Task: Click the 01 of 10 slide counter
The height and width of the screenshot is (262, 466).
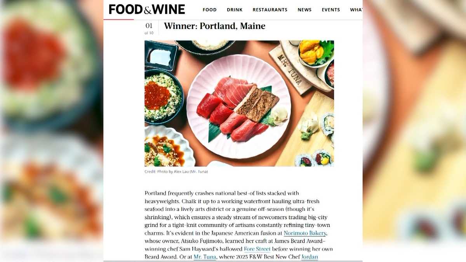Action: 149,28
